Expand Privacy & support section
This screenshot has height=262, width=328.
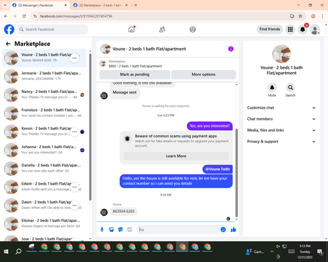click(281, 141)
